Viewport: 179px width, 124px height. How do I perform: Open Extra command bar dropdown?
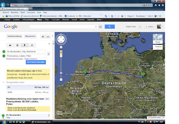click(150, 16)
